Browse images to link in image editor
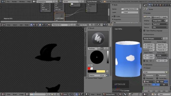This screenshot has height=96, width=171. [x=27, y=94]
